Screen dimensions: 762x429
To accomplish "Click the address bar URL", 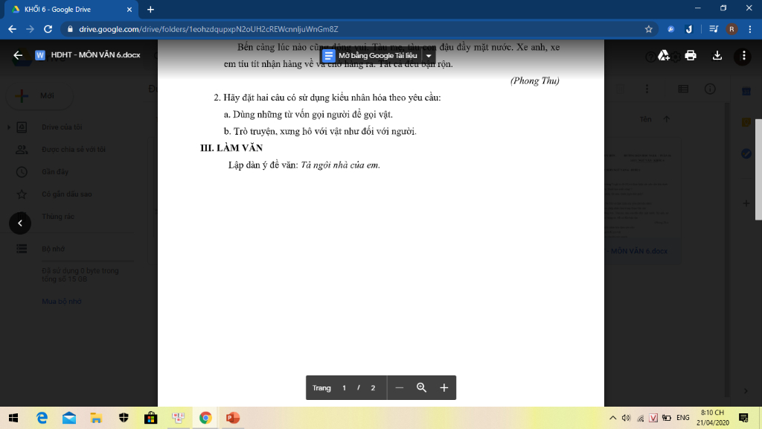I will point(208,29).
